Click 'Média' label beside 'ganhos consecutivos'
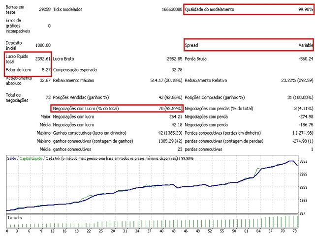Viewport: 315px width, 236px height. click(x=45, y=149)
